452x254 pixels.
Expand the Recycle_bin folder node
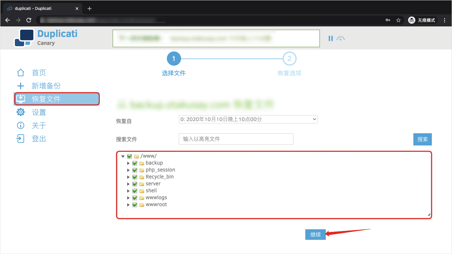pyautogui.click(x=128, y=177)
